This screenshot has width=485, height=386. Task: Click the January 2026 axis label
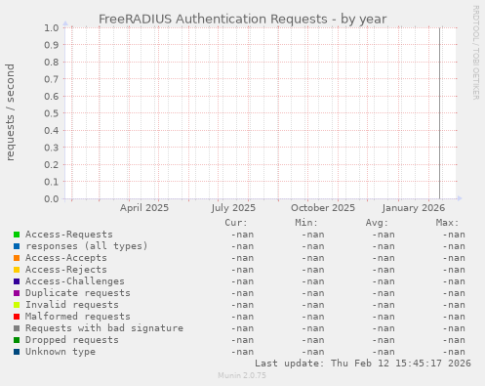[413, 208]
